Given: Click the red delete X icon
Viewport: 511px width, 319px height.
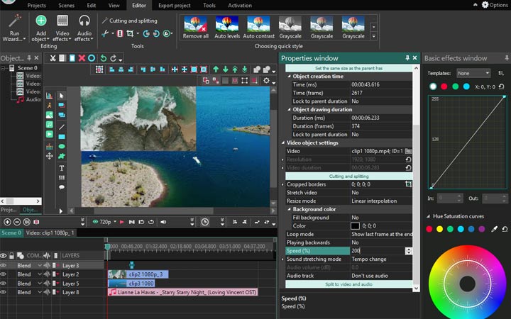Looking at the screenshot, I should point(82,57).
